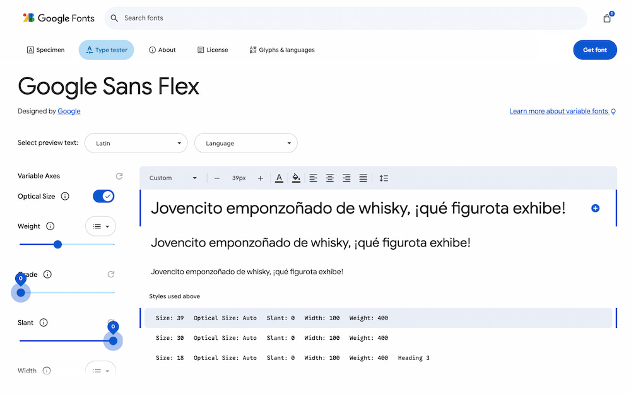The height and width of the screenshot is (394, 631).
Task: Reset all Variable Axes
Action: click(x=119, y=177)
